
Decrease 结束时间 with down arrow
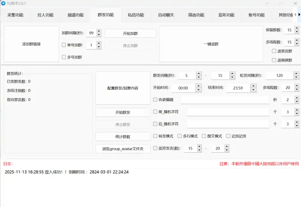tap(253, 90)
